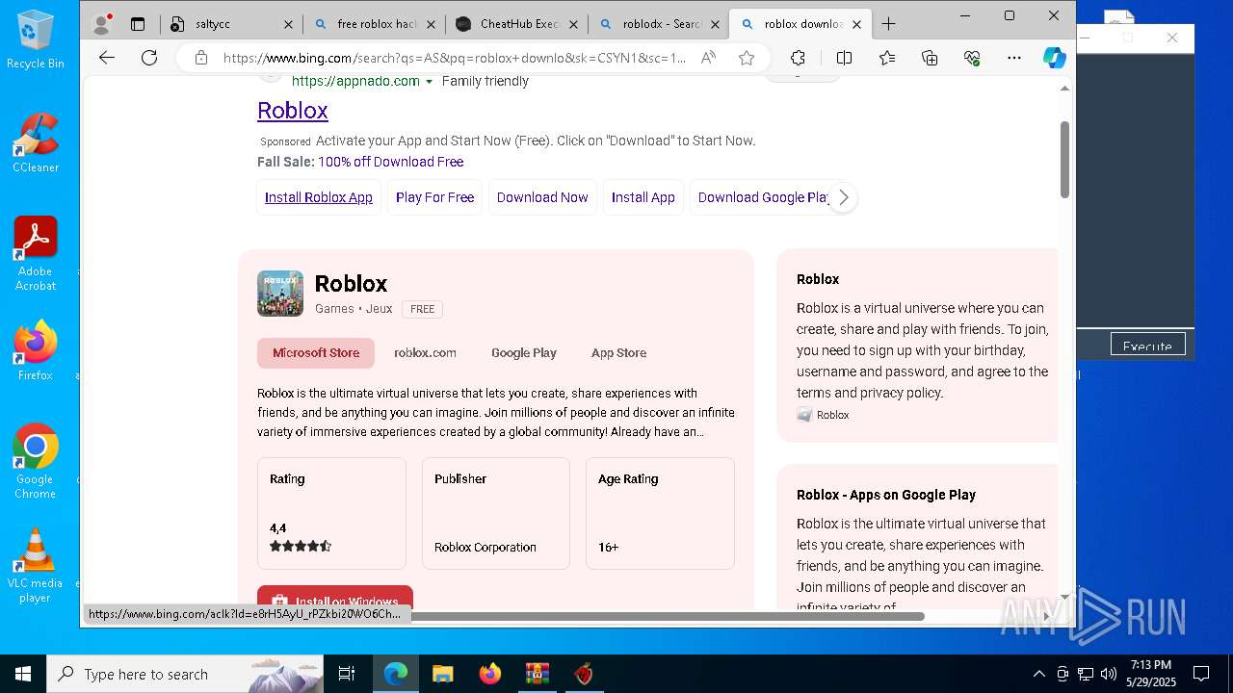Viewport: 1233px width, 693px height.
Task: Click the Download Google Play button
Action: [x=763, y=197]
